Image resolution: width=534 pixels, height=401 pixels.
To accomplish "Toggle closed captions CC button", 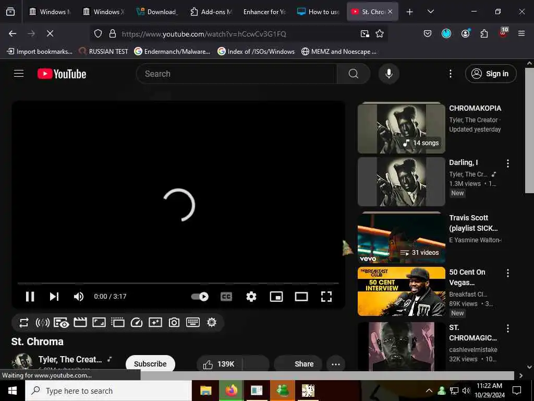I will click(226, 297).
